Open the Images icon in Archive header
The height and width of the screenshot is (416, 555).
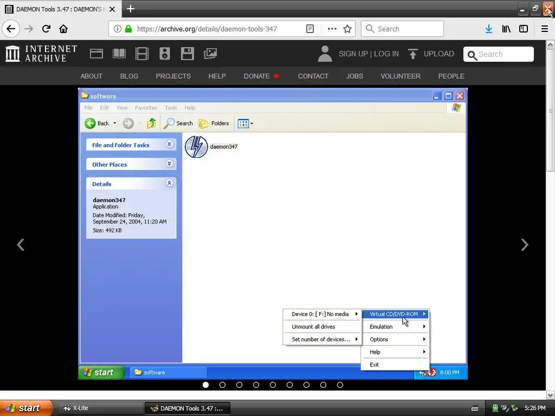tap(210, 54)
